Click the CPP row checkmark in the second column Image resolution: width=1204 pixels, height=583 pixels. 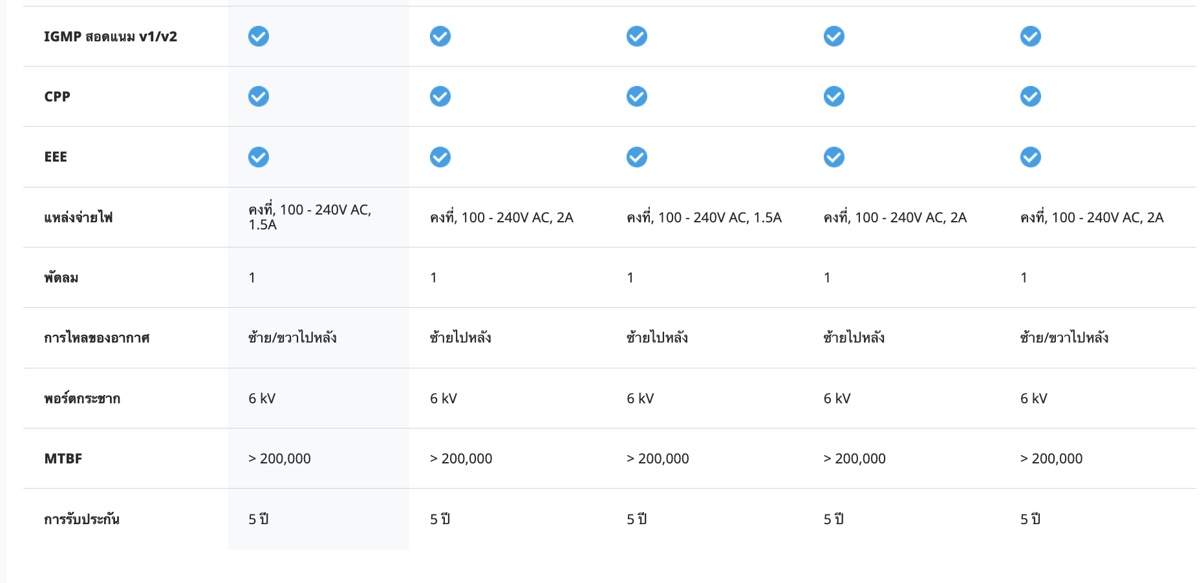pos(440,96)
